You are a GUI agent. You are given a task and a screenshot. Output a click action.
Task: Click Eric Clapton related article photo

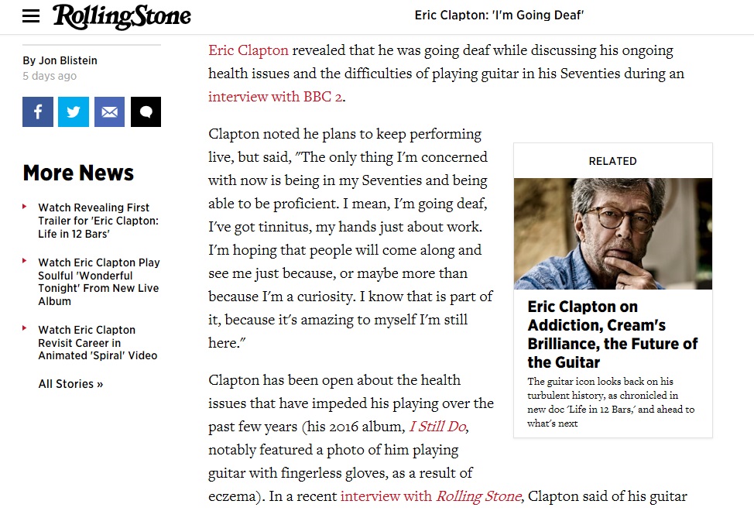612,234
